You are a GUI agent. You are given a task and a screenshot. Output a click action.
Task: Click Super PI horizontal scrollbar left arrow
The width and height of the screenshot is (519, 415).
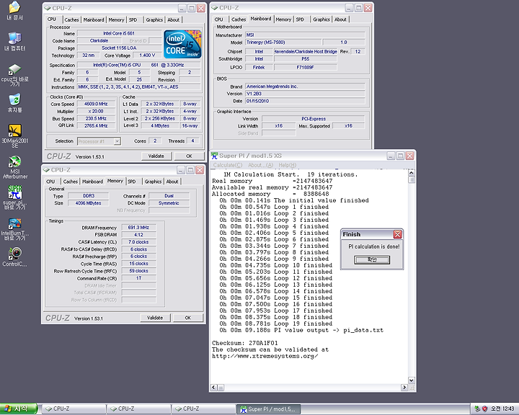(214, 387)
